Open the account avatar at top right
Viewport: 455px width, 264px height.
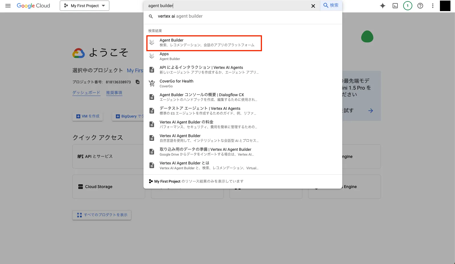click(x=445, y=6)
